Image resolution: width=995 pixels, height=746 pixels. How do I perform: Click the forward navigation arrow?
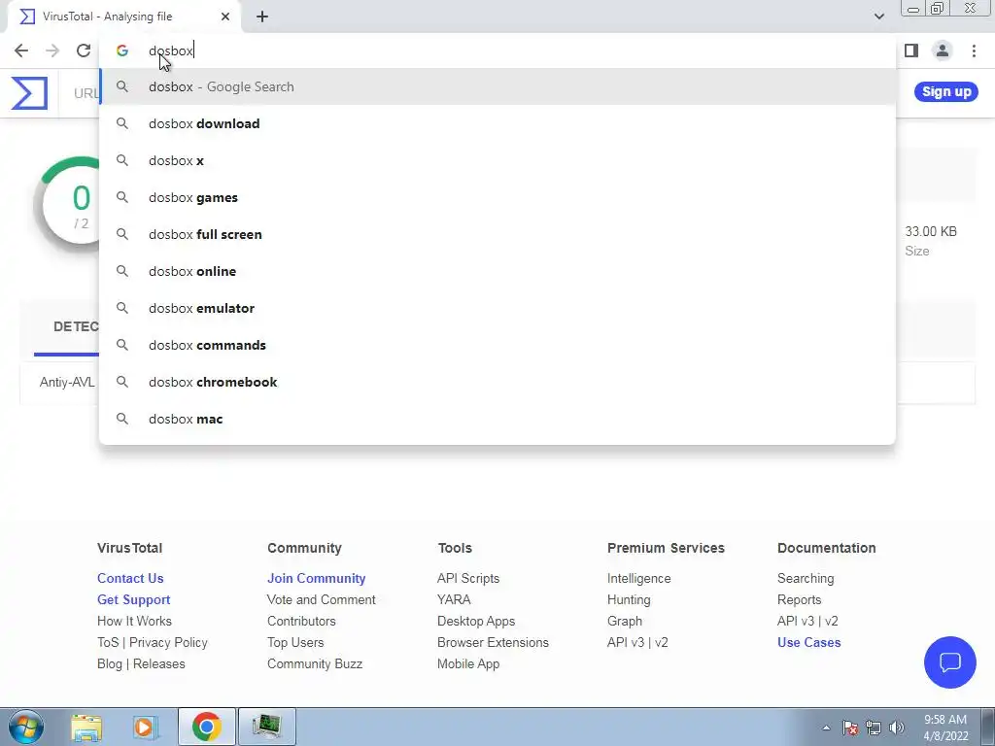(x=52, y=51)
